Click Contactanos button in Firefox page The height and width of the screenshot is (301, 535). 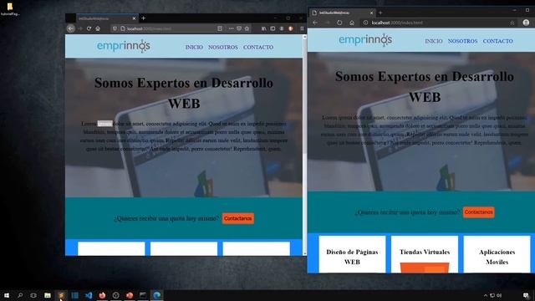237,218
